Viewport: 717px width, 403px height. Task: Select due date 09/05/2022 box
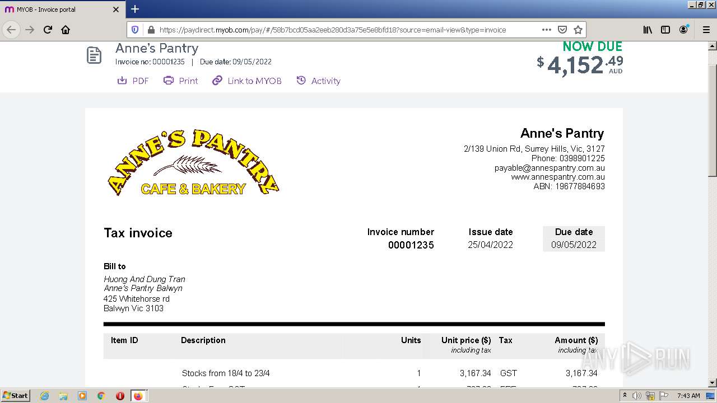point(574,239)
